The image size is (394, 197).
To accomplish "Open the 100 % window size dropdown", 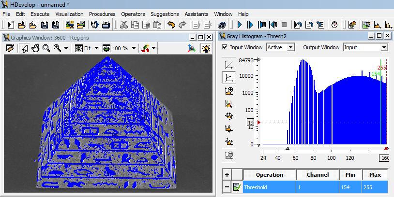I will pos(134,48).
